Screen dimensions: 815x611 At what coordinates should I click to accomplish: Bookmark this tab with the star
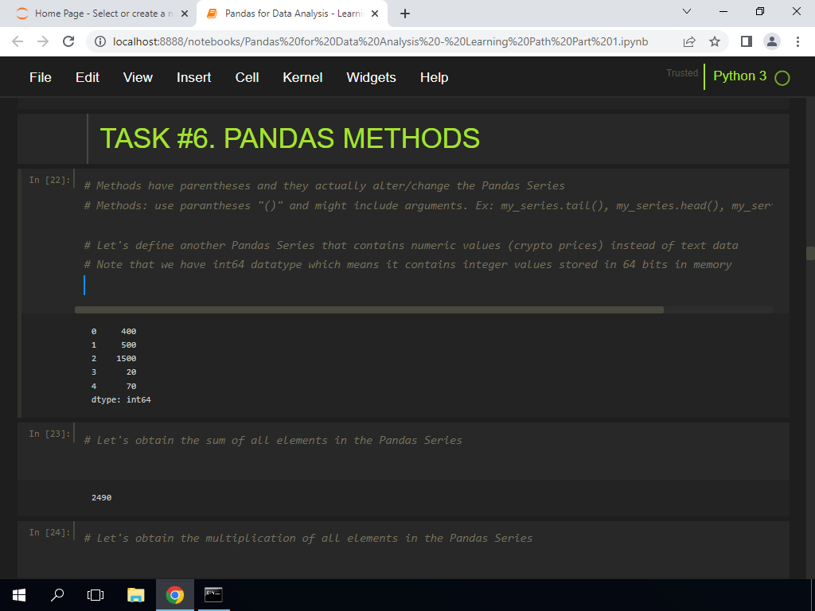(x=715, y=41)
